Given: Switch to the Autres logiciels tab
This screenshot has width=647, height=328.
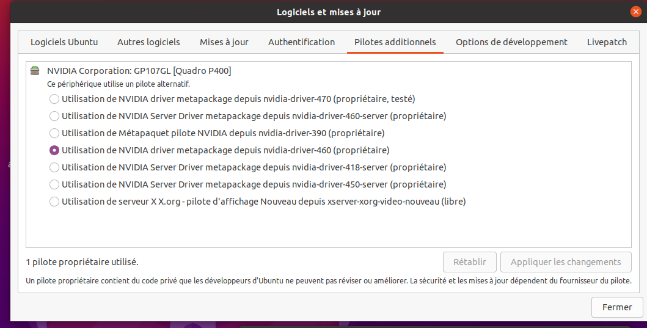Looking at the screenshot, I should 148,42.
